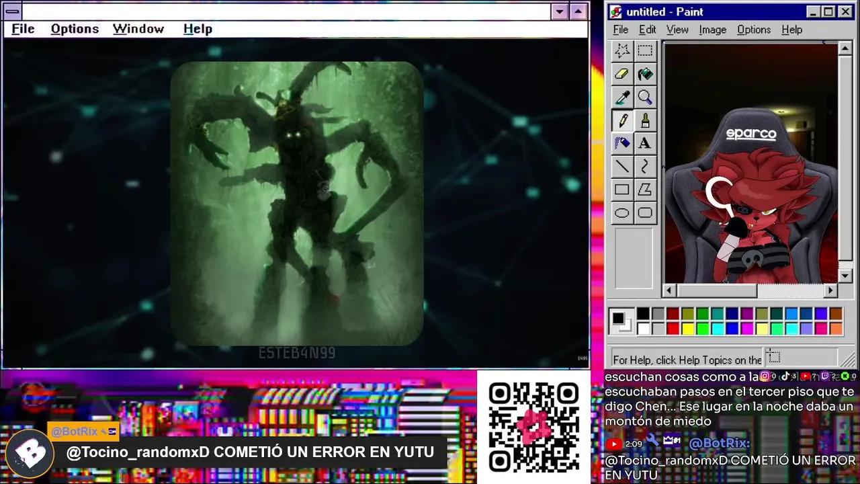Choose the Polygon shape tool
860x484 pixels.
645,190
